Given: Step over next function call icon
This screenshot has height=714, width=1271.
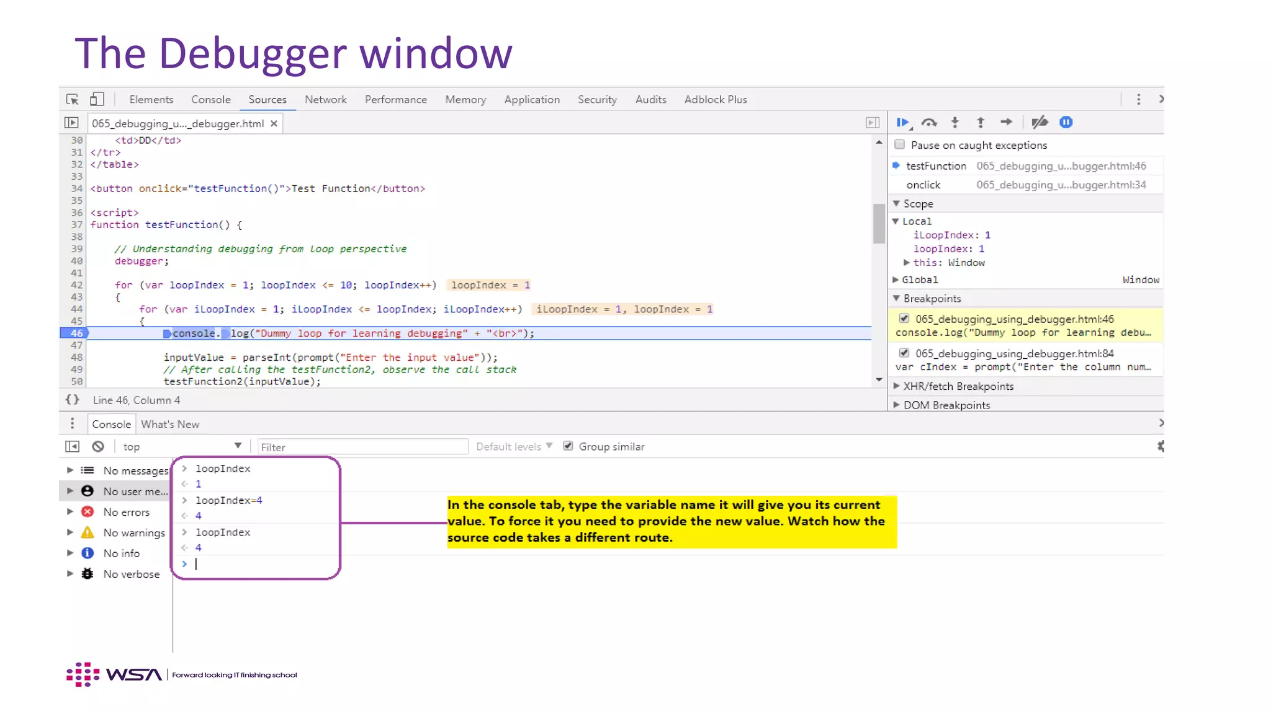Looking at the screenshot, I should (x=929, y=122).
